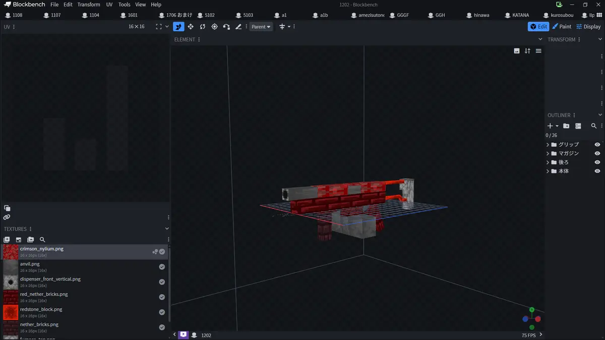This screenshot has height=340, width=605.
Task: Click the Create Texture icon in Textures panel
Action: [x=19, y=240]
